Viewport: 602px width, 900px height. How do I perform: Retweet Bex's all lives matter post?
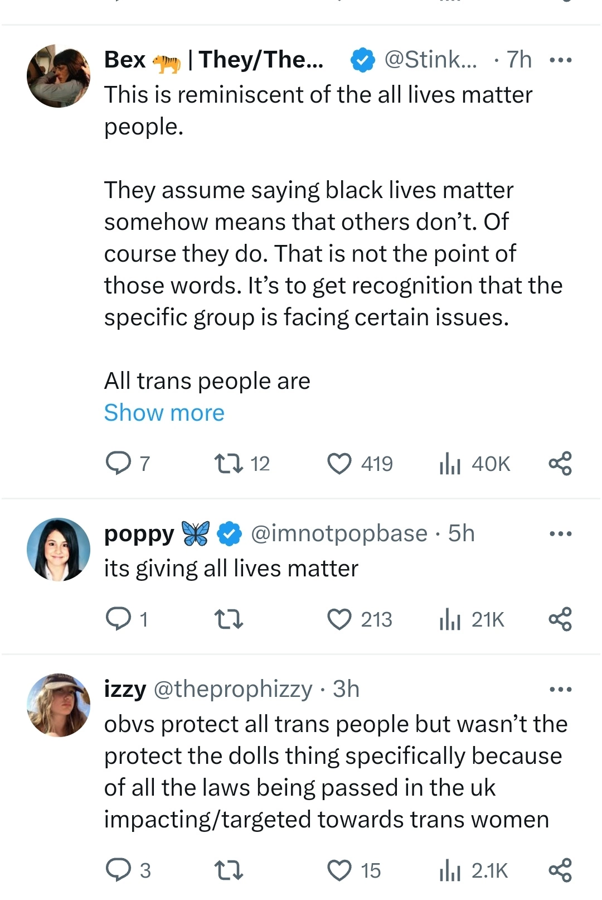229,464
